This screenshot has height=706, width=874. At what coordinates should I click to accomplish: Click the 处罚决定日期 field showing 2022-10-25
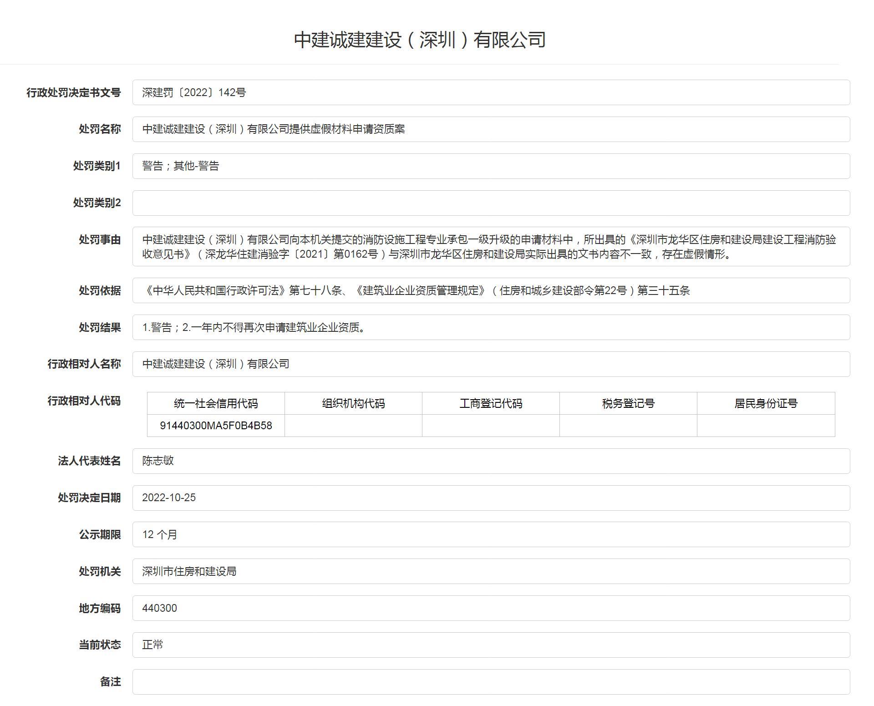click(491, 498)
